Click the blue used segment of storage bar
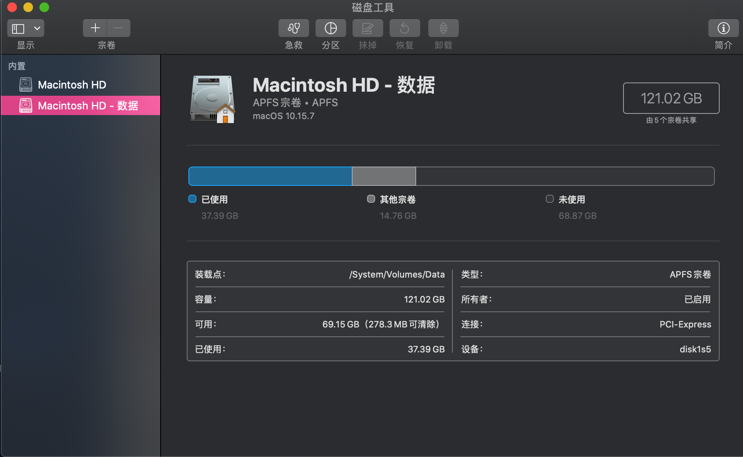743x457 pixels. click(270, 176)
